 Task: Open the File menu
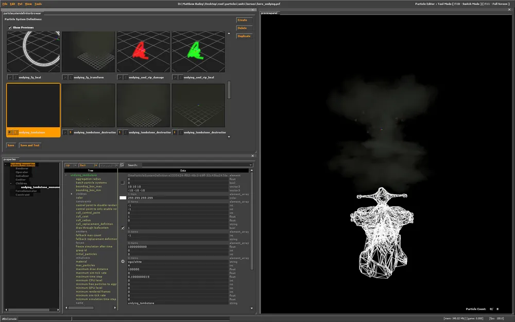[x=5, y=4]
